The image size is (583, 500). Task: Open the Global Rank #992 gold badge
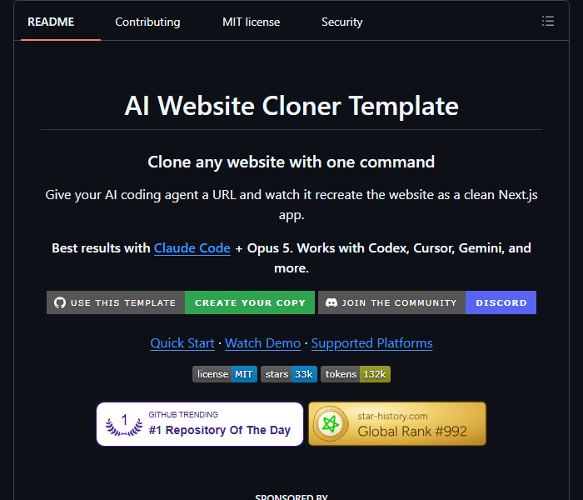(397, 423)
